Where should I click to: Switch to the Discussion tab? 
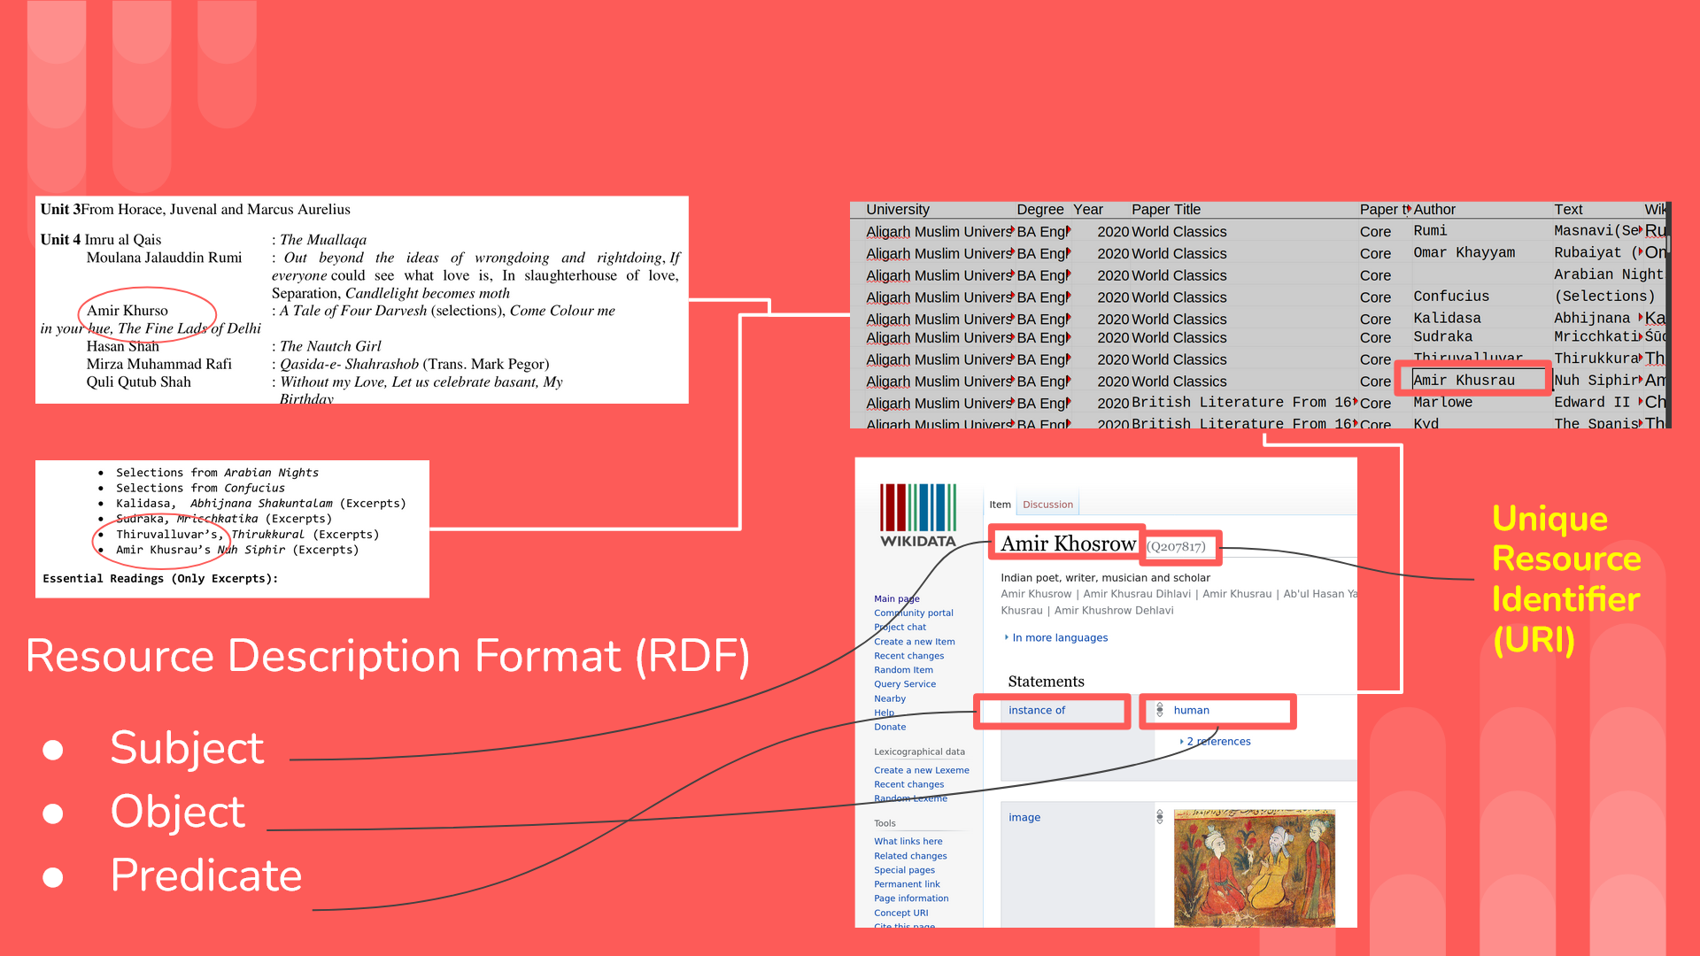pyautogui.click(x=1047, y=505)
